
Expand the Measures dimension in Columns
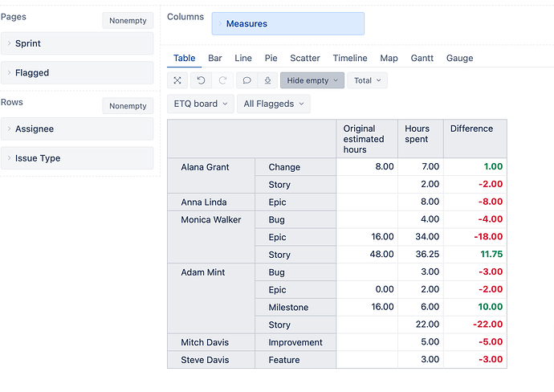pyautogui.click(x=287, y=24)
